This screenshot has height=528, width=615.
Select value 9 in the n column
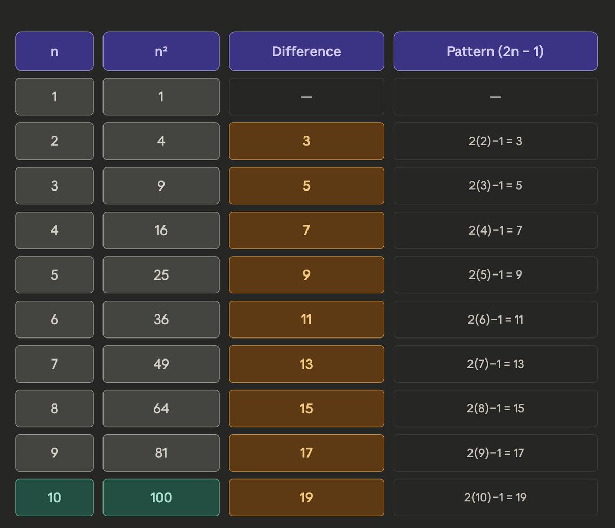54,453
